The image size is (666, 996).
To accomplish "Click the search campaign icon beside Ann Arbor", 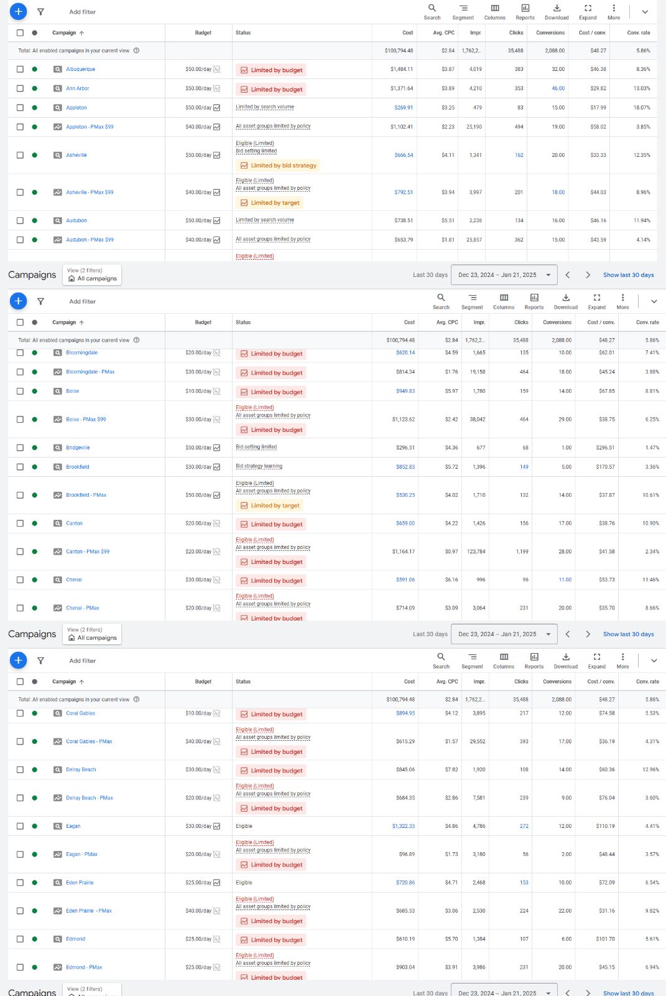I will 57,88.
